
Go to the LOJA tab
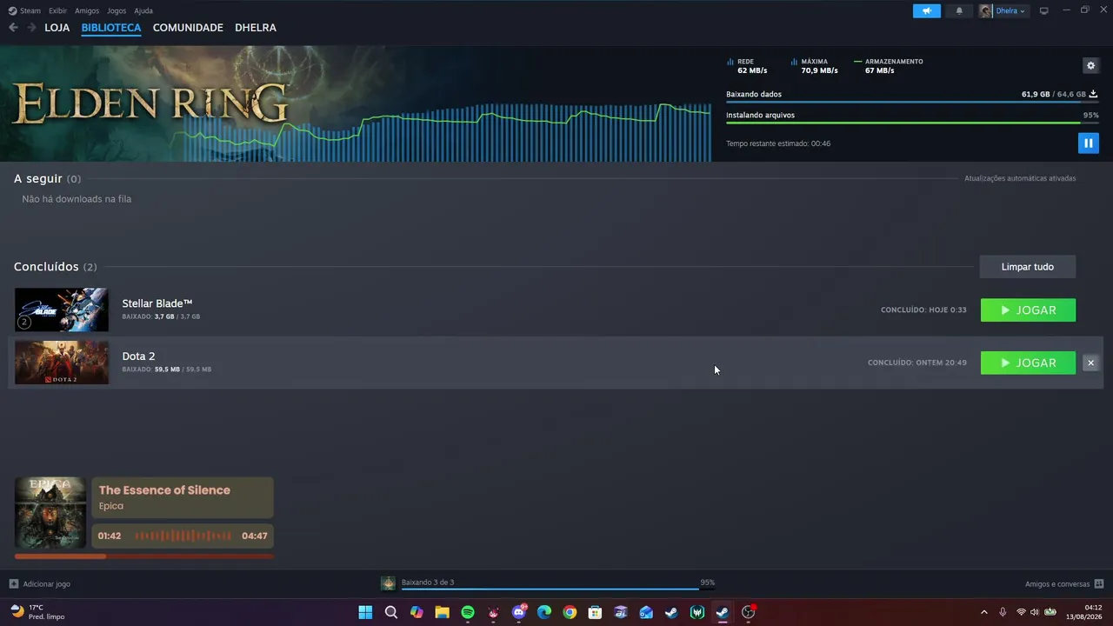click(57, 28)
